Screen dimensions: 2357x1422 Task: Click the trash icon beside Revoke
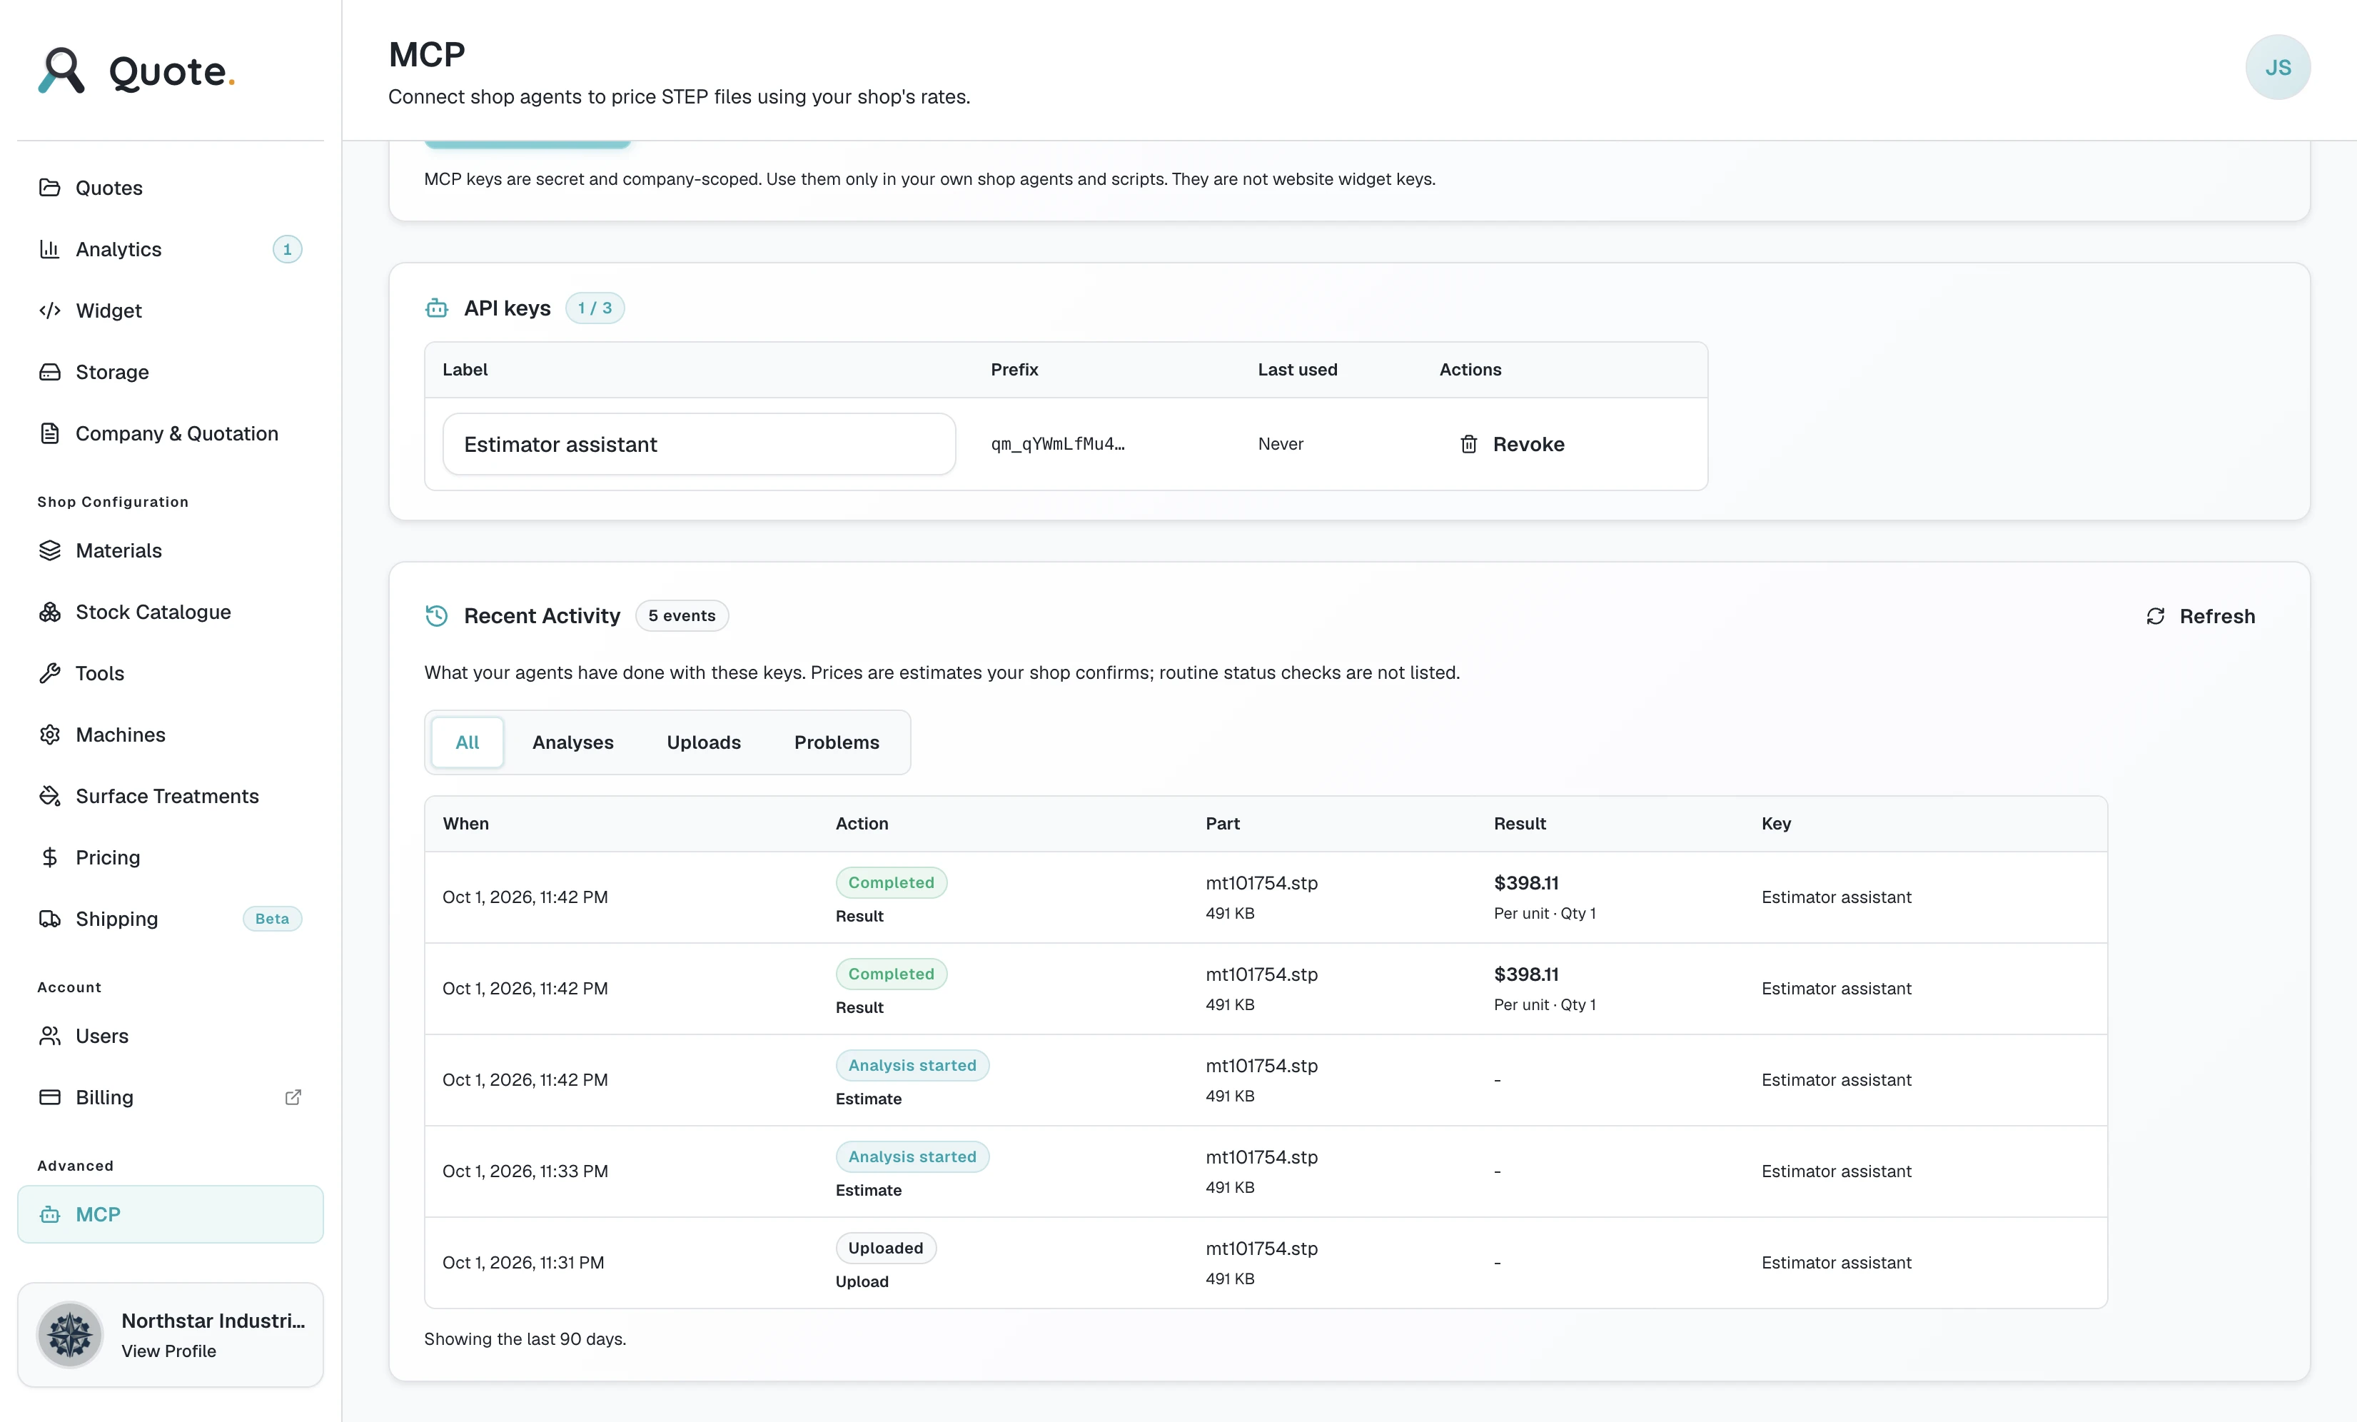(x=1468, y=444)
